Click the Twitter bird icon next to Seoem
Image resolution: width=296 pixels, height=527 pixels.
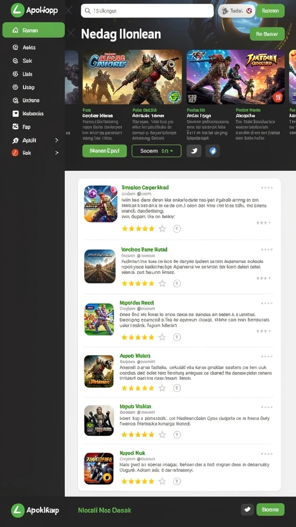[194, 151]
